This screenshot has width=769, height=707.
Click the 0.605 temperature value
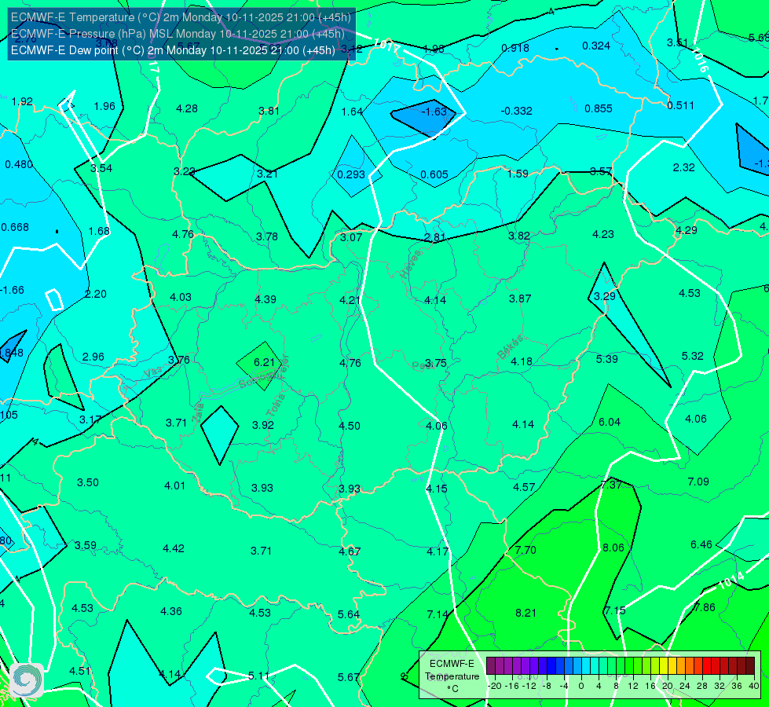434,174
